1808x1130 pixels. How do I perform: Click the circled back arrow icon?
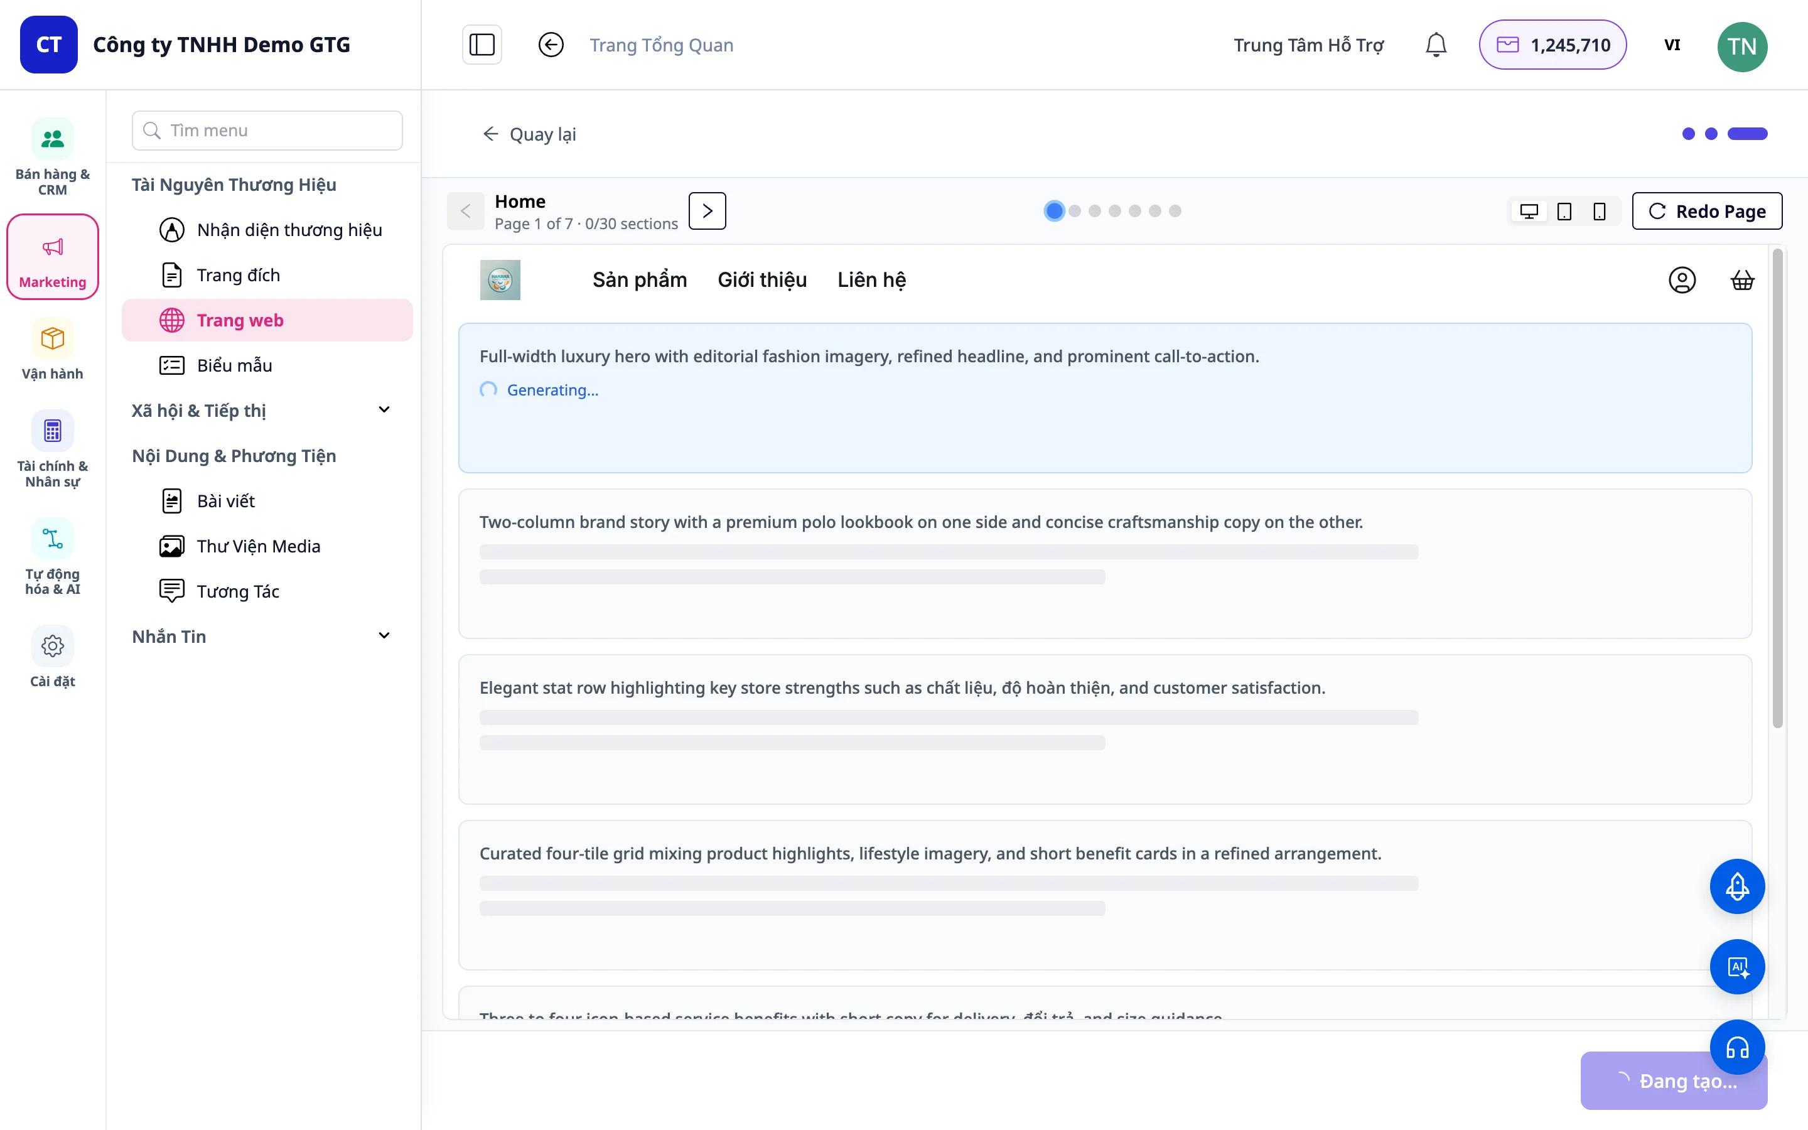551,45
